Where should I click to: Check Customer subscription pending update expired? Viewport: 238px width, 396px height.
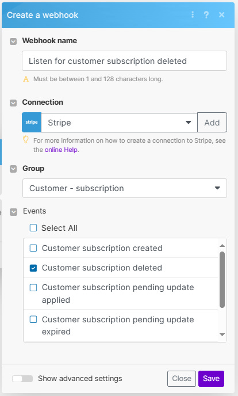[x=33, y=319]
